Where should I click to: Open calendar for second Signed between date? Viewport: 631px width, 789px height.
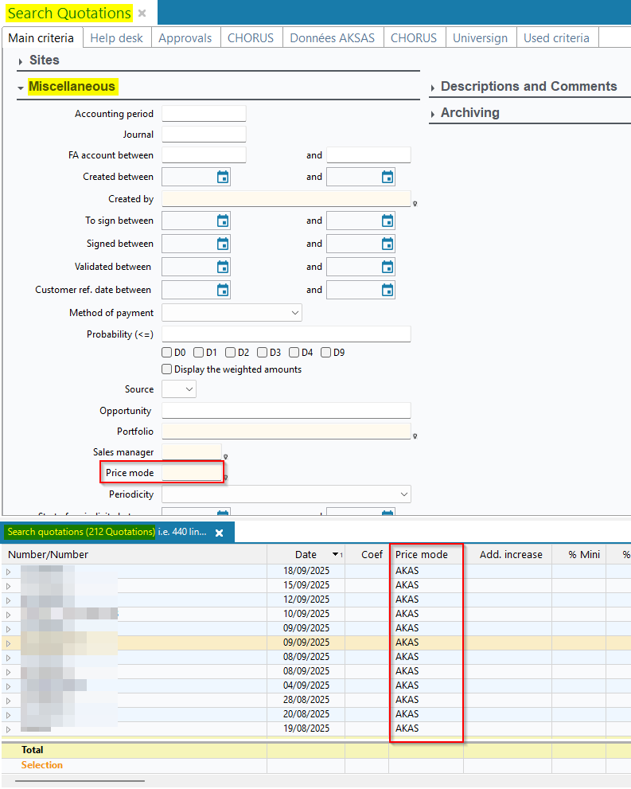[x=388, y=244]
